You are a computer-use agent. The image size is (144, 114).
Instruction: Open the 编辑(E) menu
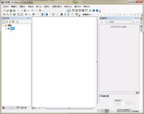click(x=14, y=7)
